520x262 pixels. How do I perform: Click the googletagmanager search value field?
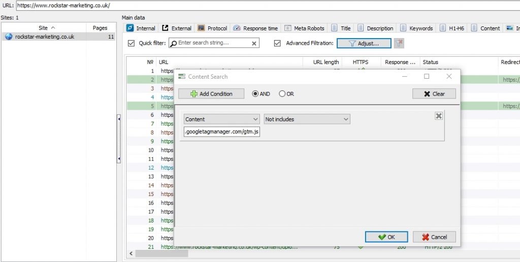coord(222,133)
